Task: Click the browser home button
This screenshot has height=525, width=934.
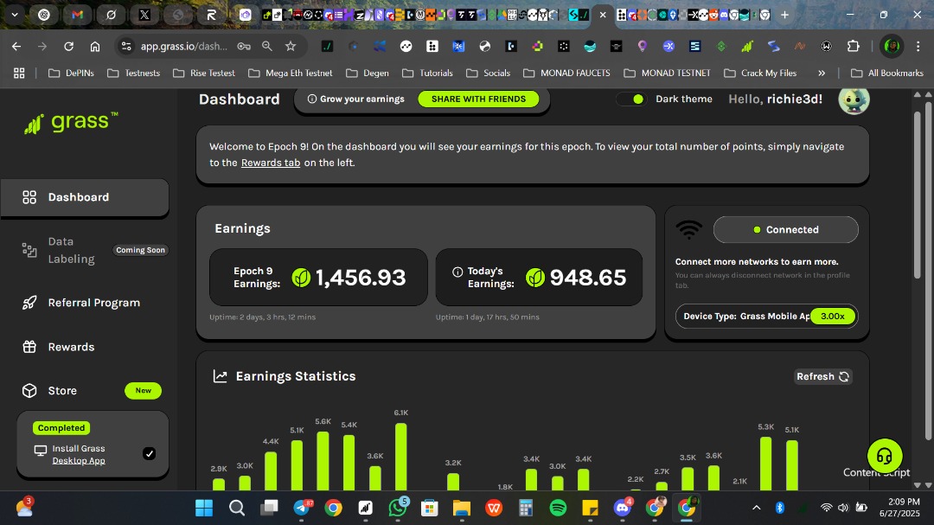Action: point(95,47)
